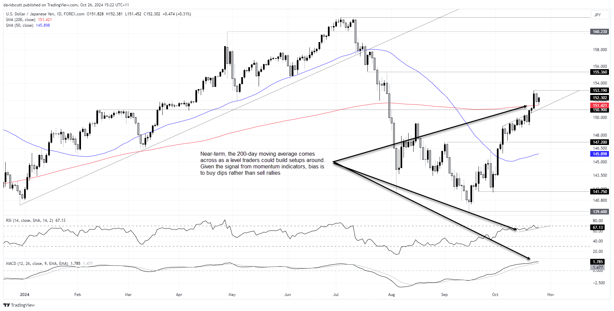614x311 pixels.
Task: Click the 2024 label on time axis
Action: pos(24,295)
